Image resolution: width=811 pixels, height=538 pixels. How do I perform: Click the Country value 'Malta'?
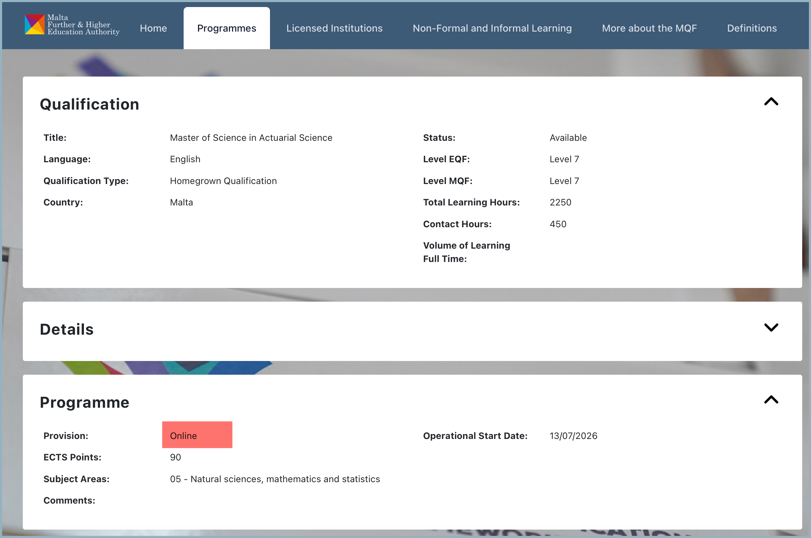click(182, 202)
